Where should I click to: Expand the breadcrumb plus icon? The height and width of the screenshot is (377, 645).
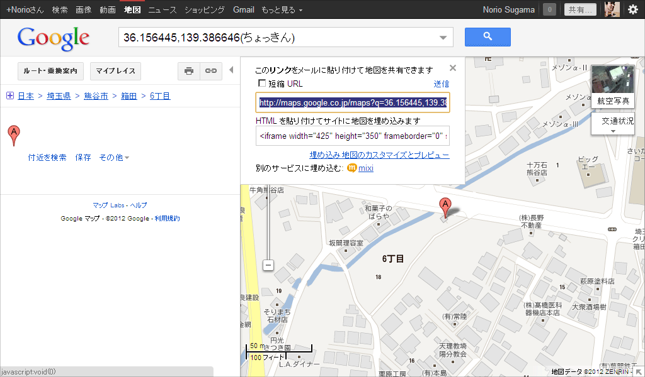click(10, 96)
